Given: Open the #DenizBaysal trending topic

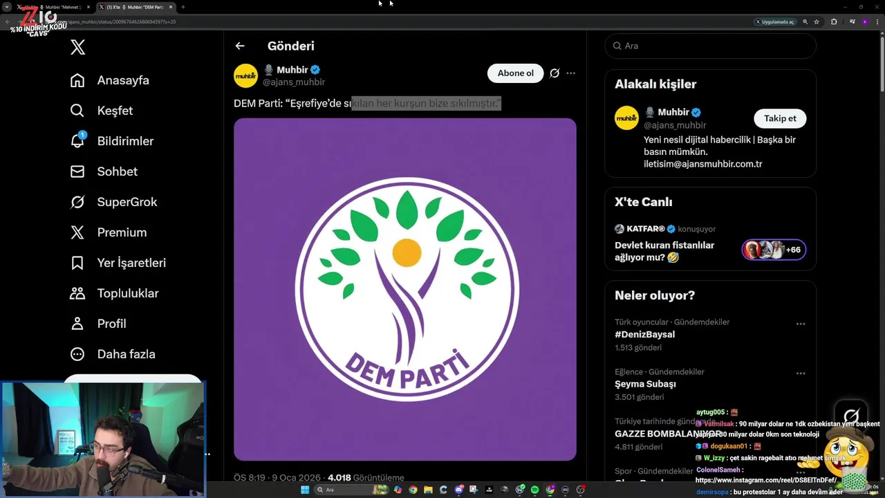Looking at the screenshot, I should pos(644,335).
